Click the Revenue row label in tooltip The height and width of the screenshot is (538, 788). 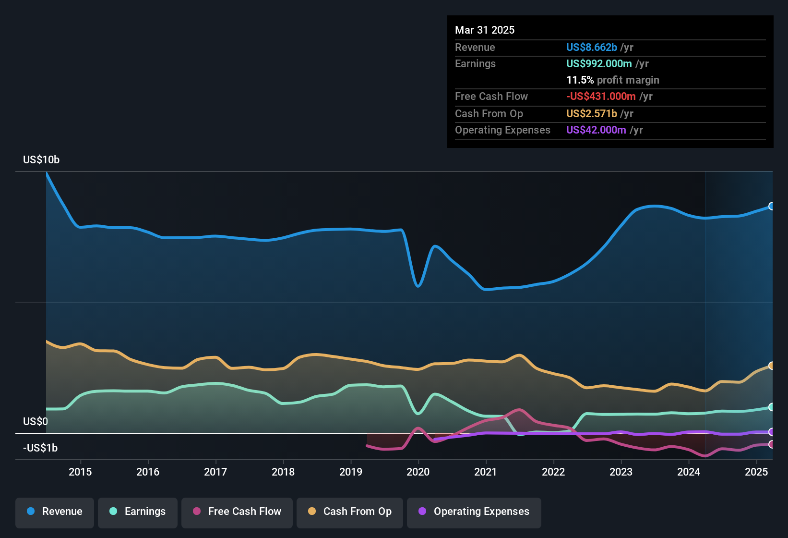(x=475, y=47)
